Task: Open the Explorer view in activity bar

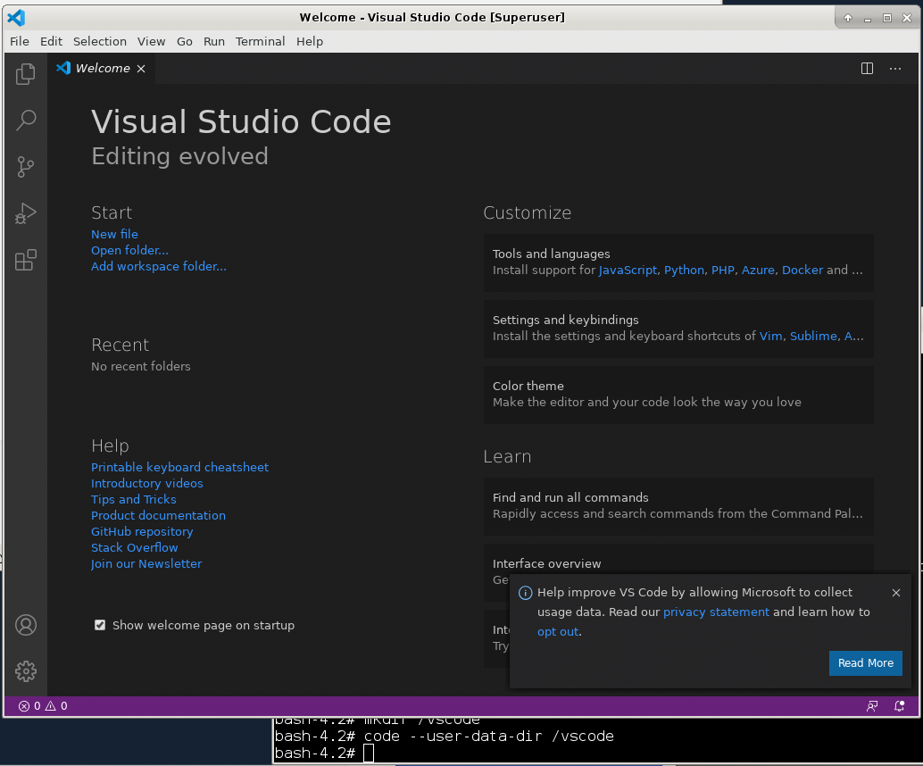Action: point(25,73)
